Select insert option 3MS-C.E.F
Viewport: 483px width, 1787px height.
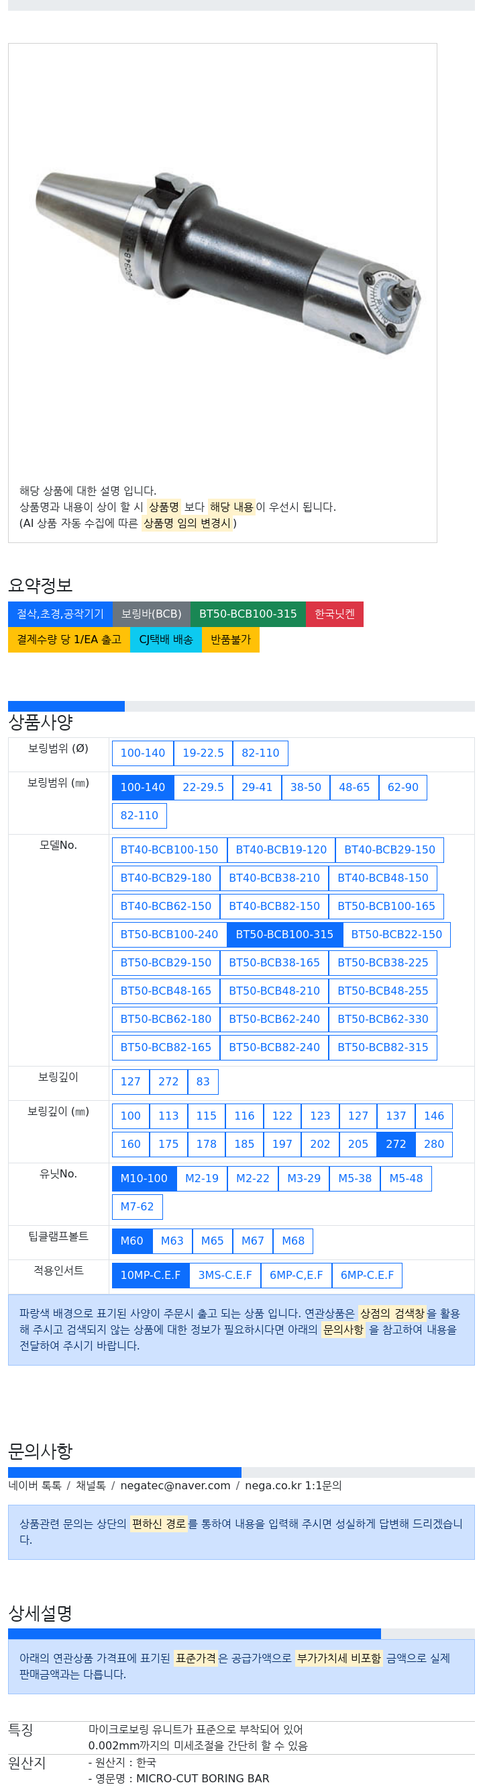pyautogui.click(x=225, y=1274)
